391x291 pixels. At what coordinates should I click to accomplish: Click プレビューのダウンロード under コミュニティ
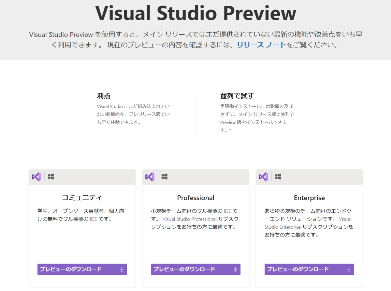tap(82, 269)
